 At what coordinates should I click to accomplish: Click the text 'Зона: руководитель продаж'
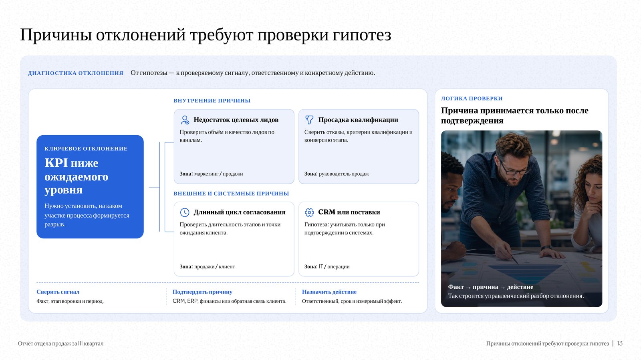click(337, 174)
